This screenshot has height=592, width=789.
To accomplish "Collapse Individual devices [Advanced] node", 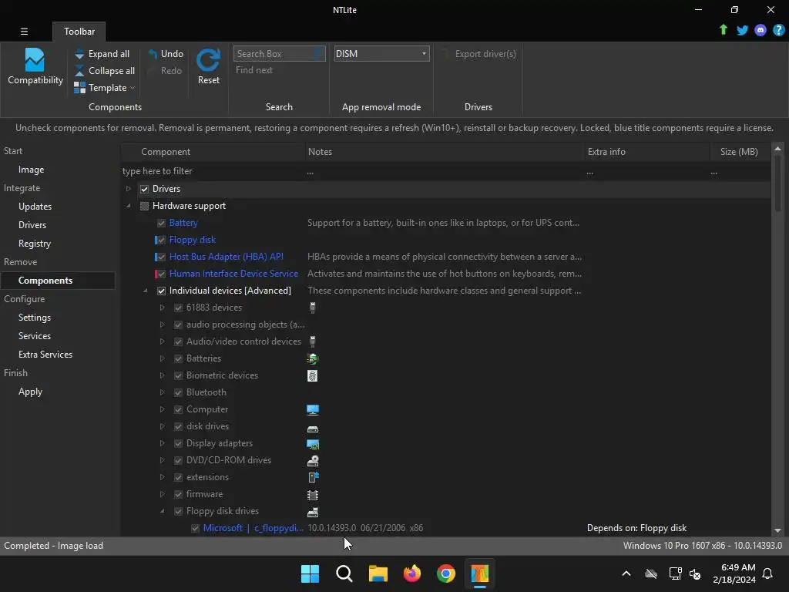I will point(146,291).
